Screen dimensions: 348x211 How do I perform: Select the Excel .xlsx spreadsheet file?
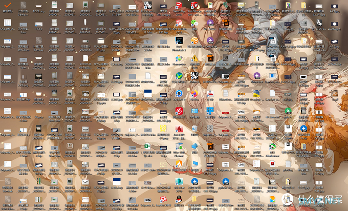148,146
